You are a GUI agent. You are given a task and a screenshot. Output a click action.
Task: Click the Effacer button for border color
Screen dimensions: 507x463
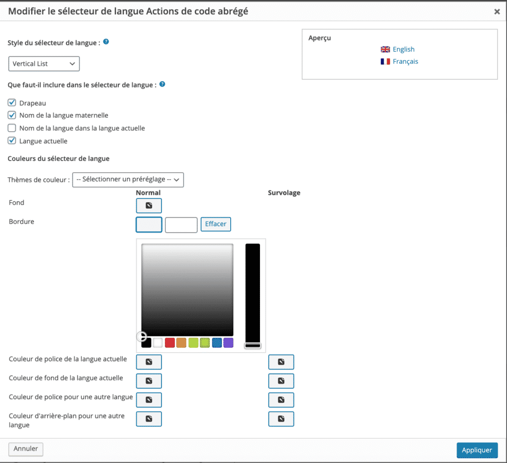215,224
